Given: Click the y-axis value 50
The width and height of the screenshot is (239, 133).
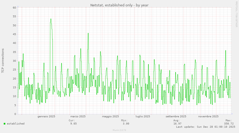Looking at the screenshot, I should [x=14, y=26].
